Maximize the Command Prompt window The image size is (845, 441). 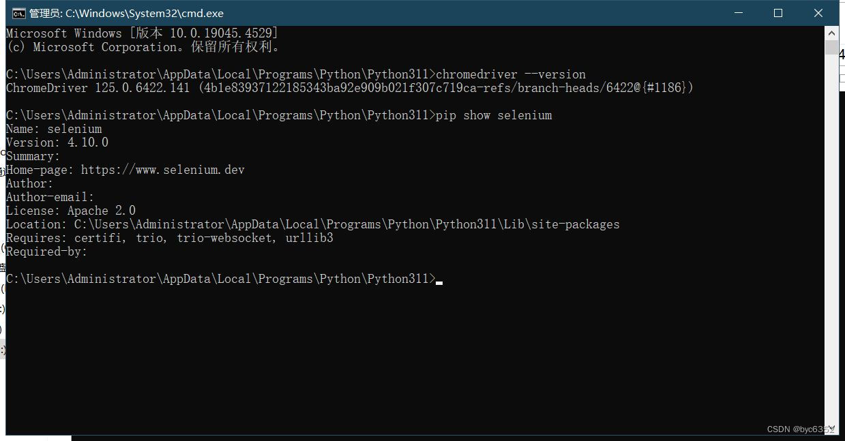778,12
